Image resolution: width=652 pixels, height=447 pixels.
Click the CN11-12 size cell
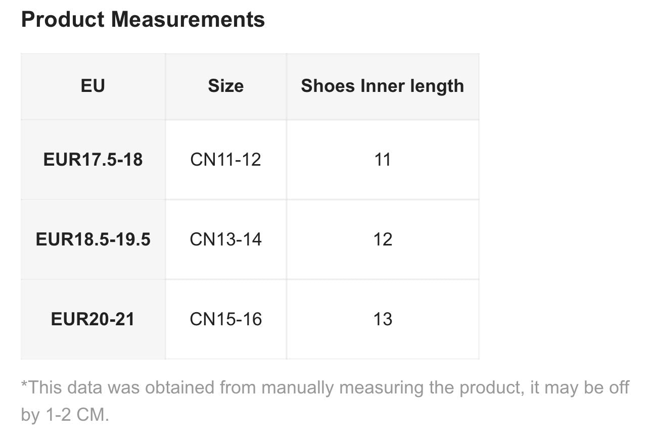tap(226, 160)
